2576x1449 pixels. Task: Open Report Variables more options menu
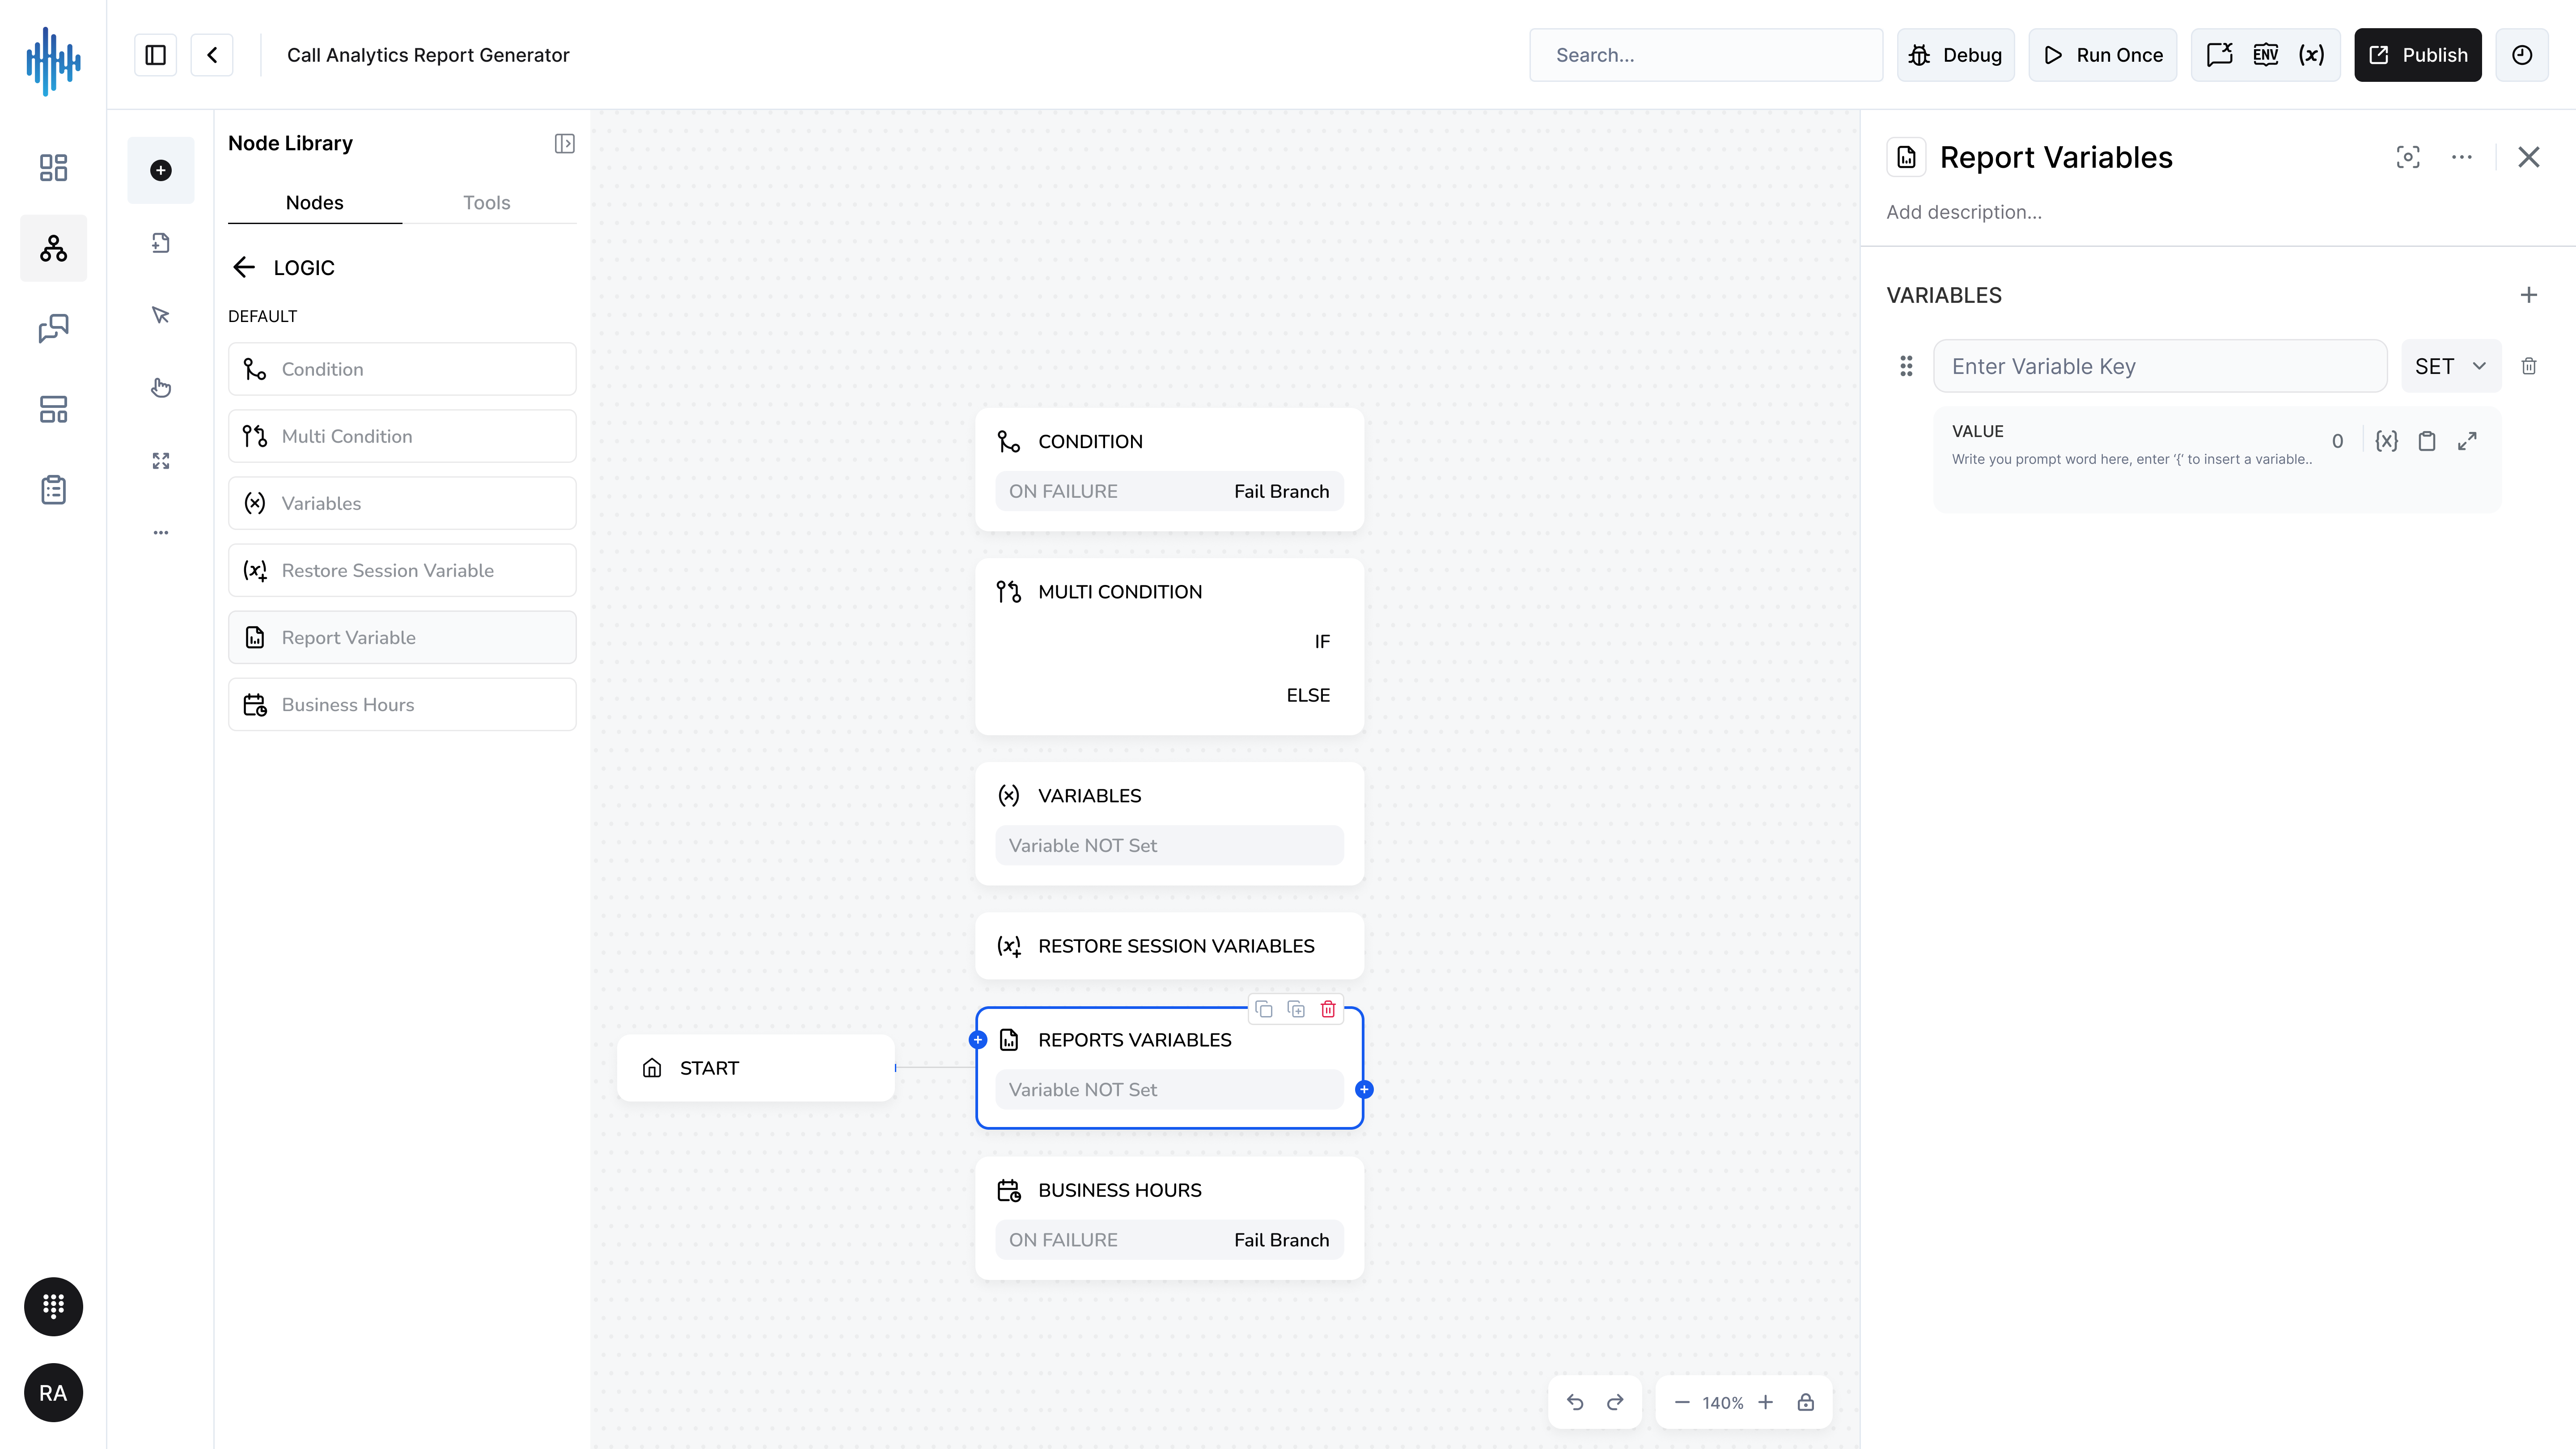(x=2462, y=157)
